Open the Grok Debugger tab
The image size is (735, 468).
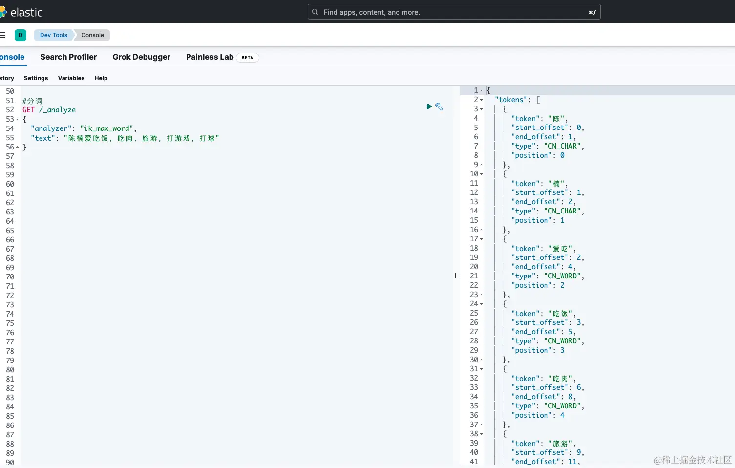(x=142, y=57)
